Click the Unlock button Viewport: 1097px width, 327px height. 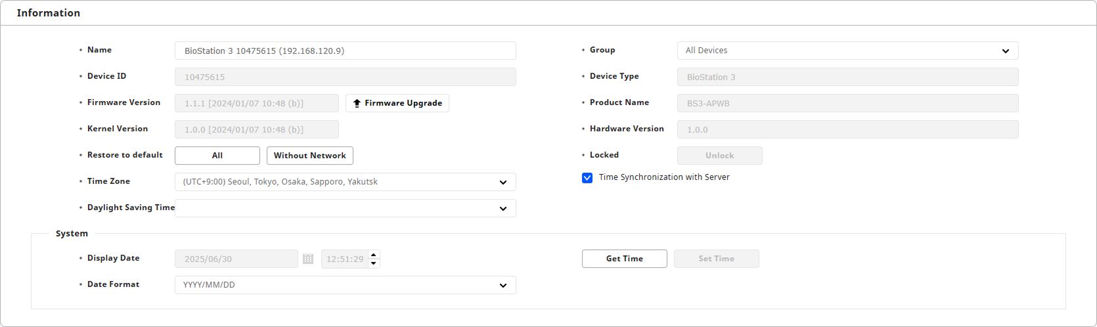click(x=719, y=156)
